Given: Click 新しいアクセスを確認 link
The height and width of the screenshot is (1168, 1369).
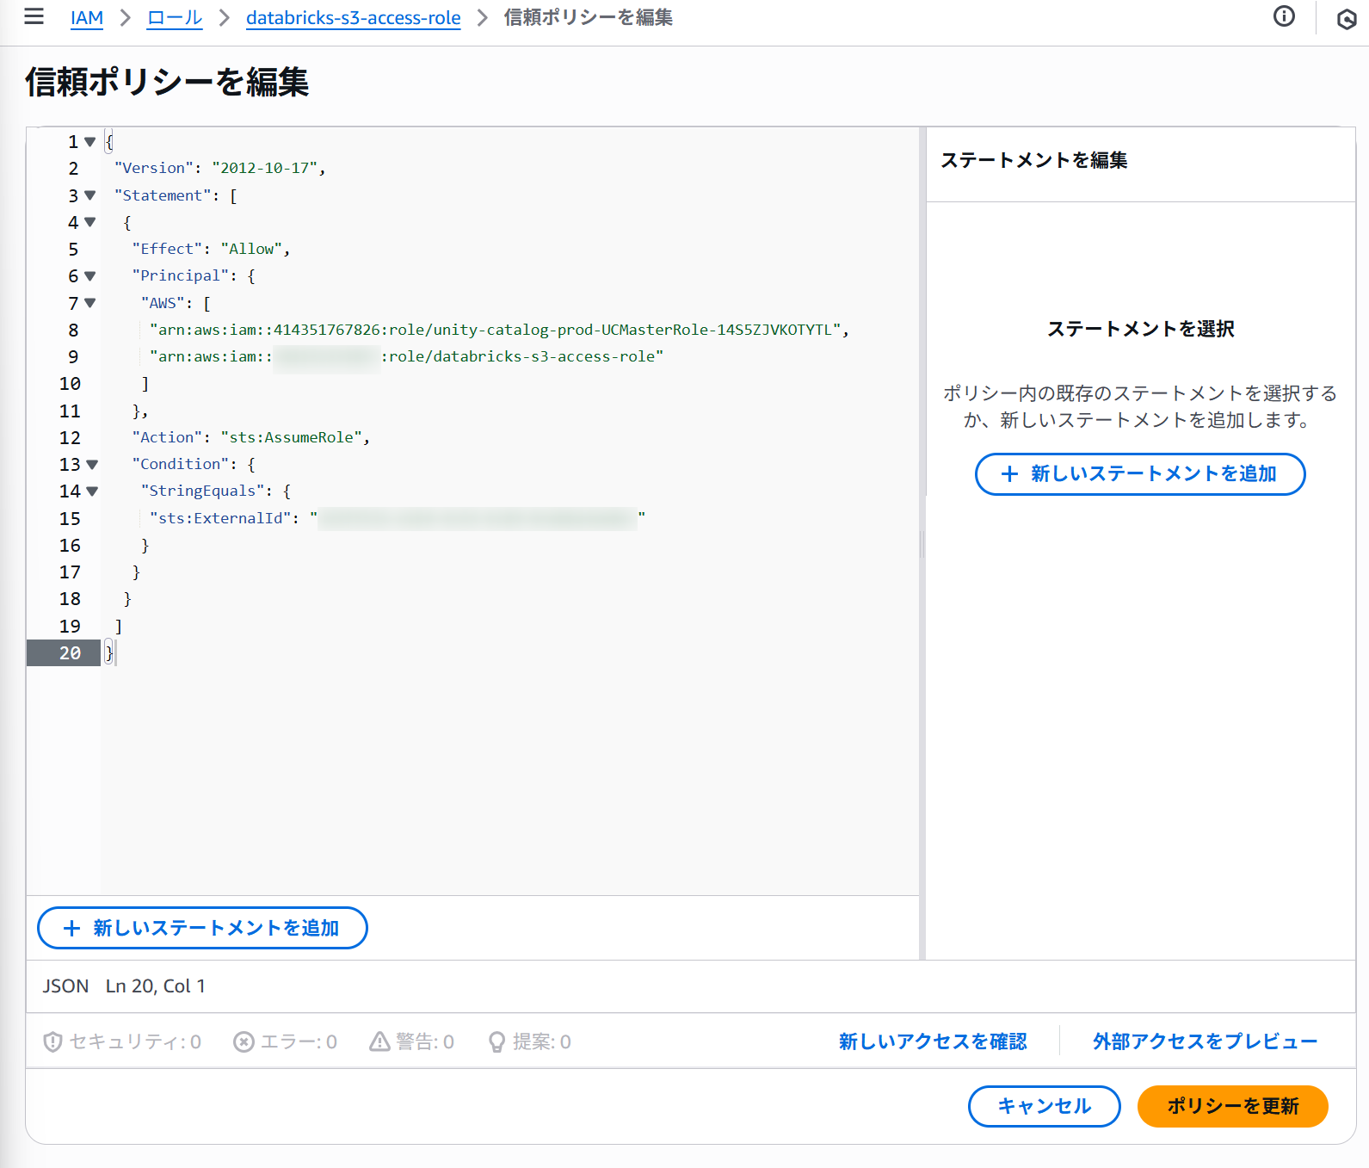Looking at the screenshot, I should coord(933,1041).
